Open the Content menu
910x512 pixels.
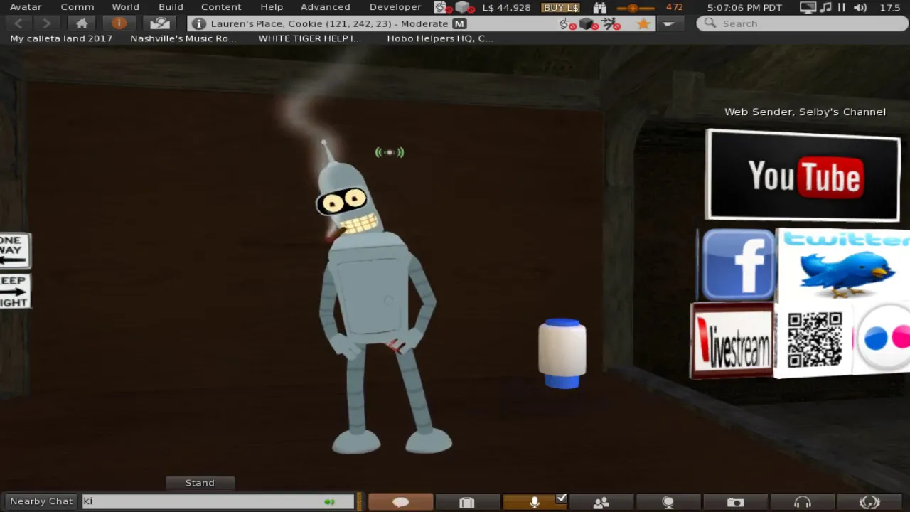coord(221,7)
